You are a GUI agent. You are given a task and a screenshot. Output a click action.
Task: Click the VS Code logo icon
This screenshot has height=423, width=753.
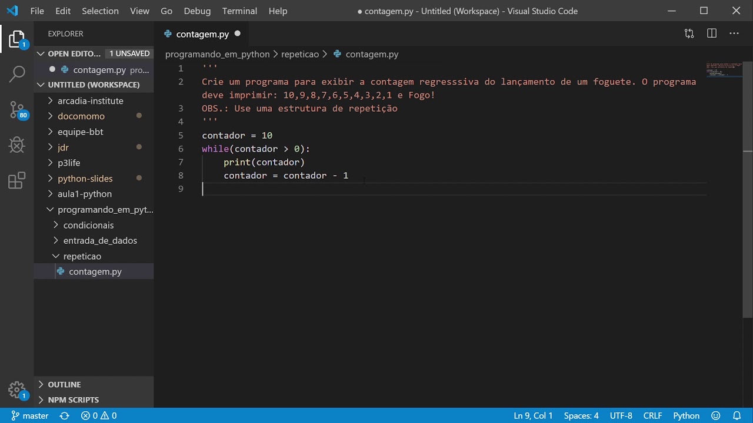coord(12,11)
